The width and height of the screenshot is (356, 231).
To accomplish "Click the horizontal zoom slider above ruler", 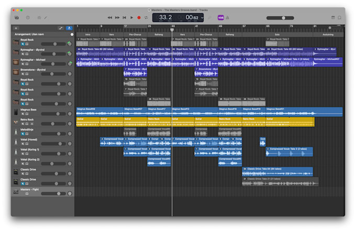I will (334, 28).
